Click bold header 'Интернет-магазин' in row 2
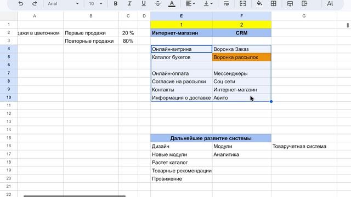 click(182, 33)
